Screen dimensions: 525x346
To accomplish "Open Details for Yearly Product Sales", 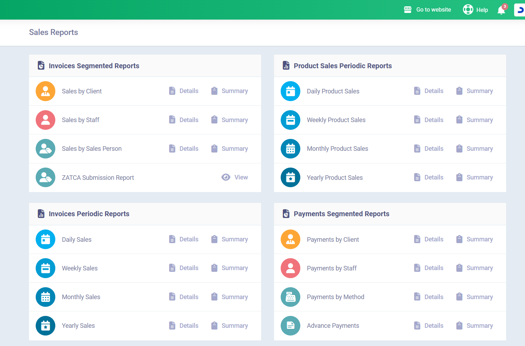I will [x=429, y=177].
